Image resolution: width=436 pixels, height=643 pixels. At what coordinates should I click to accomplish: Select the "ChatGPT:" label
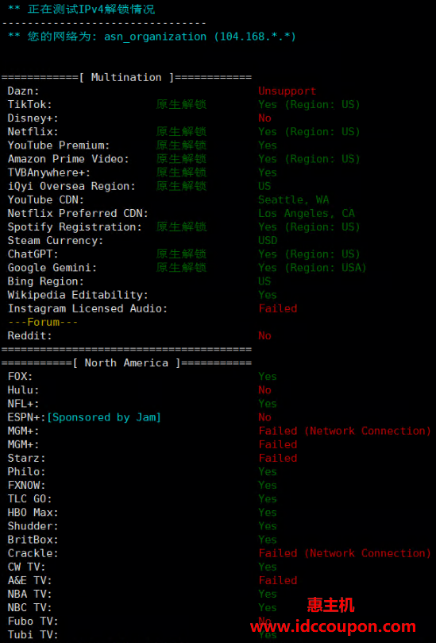click(33, 254)
